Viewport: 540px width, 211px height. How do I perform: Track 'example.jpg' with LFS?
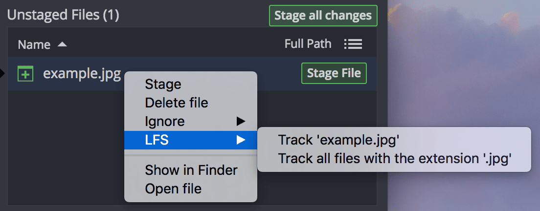tap(339, 140)
